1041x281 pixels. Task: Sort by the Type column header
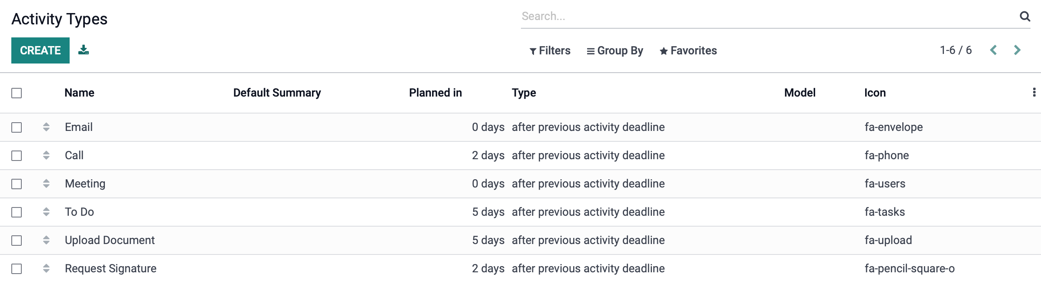[524, 93]
